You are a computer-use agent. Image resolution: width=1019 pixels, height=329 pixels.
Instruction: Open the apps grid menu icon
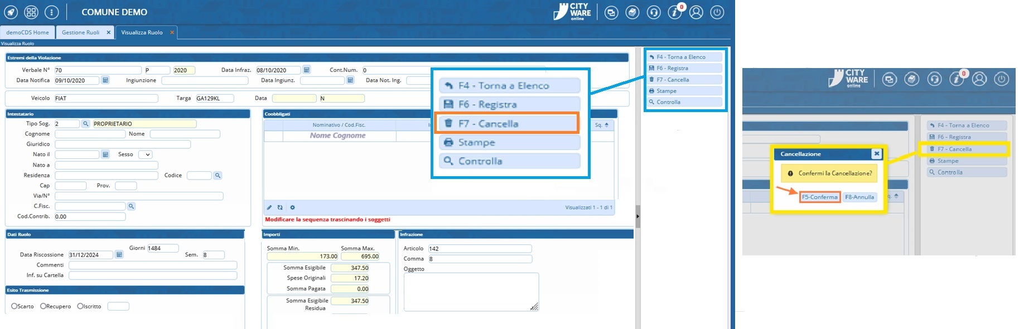31,12
